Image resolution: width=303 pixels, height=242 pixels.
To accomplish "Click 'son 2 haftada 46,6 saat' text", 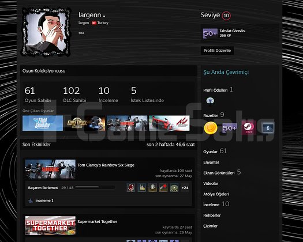I will 170,145.
